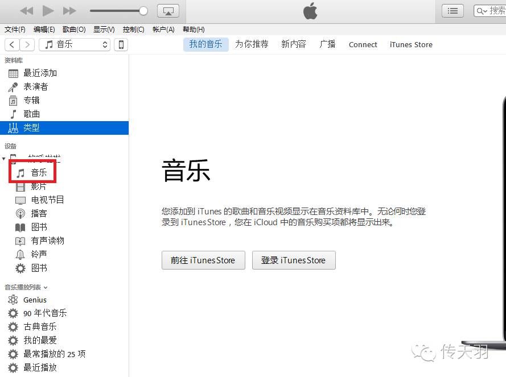
Task: Click the 有声读物 label text
Action: click(47, 241)
